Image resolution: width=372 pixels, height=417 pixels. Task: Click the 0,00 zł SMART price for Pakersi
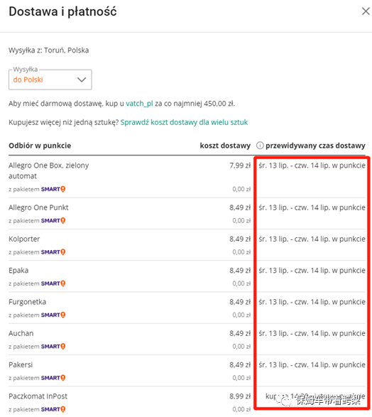point(241,378)
